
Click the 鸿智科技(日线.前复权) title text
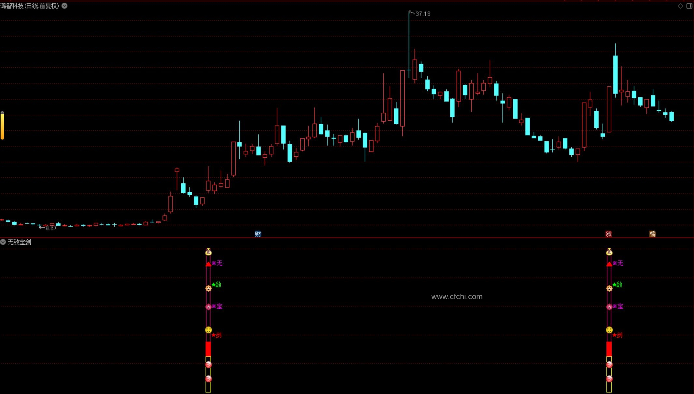pos(30,6)
